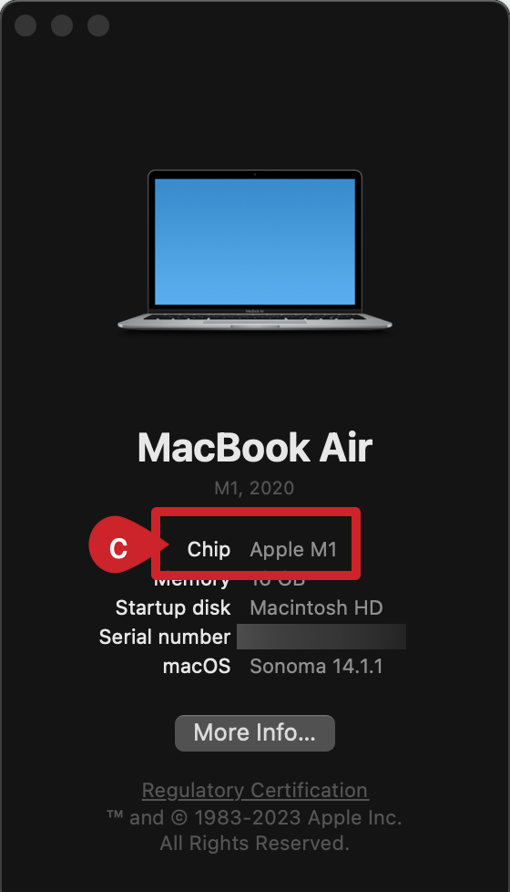Click the Startup disk label
This screenshot has width=510, height=892.
[x=173, y=607]
